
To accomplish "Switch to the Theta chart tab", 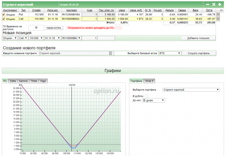I will click(x=34, y=81).
